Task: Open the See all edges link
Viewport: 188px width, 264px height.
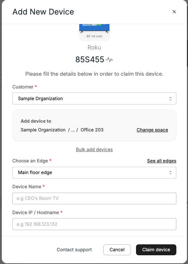Action: coord(161,161)
